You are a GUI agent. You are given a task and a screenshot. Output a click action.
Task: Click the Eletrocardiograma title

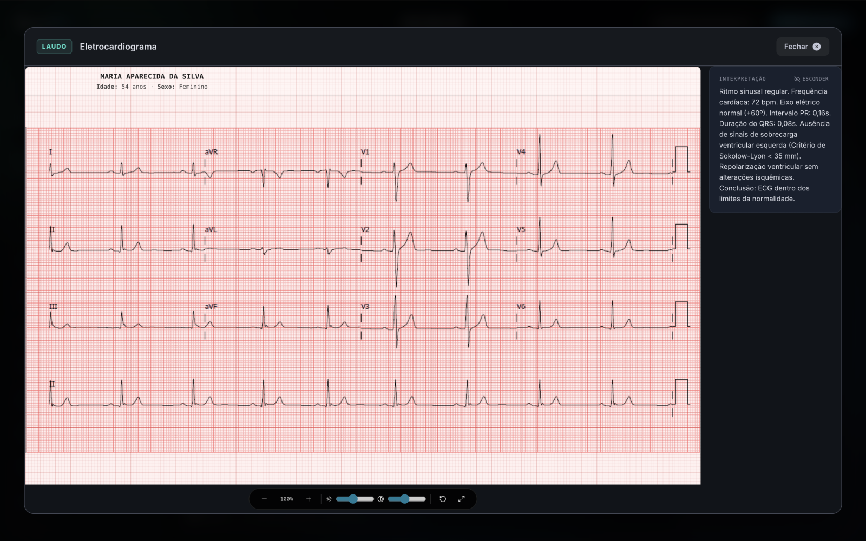point(118,47)
